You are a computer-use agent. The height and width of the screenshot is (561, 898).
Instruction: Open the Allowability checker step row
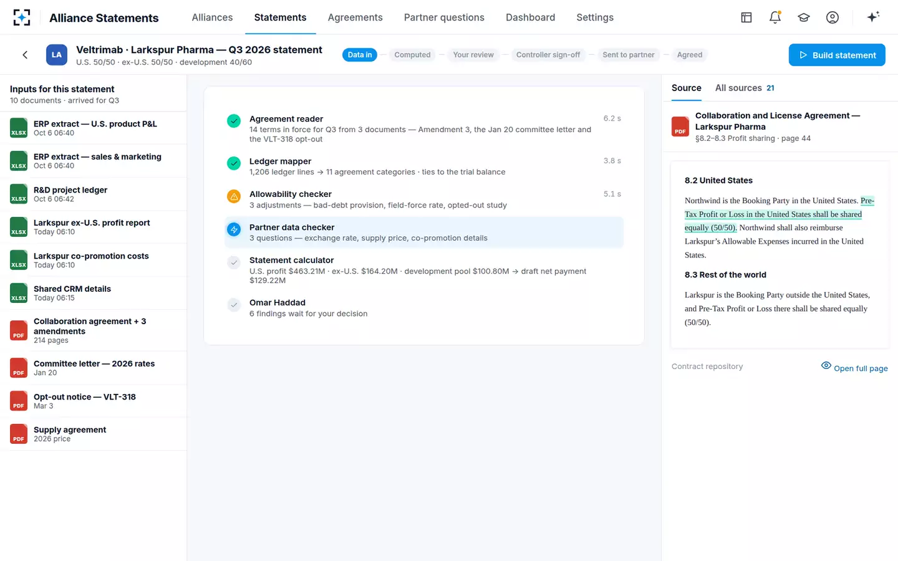point(424,199)
